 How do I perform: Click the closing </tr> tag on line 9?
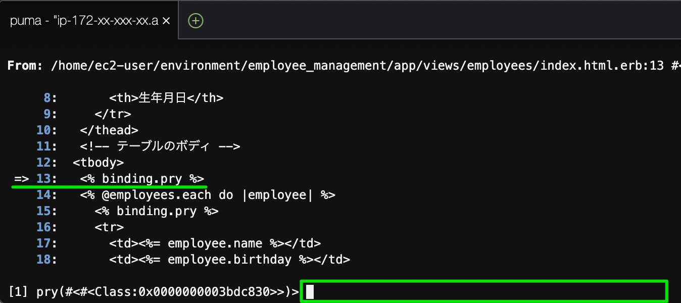113,114
